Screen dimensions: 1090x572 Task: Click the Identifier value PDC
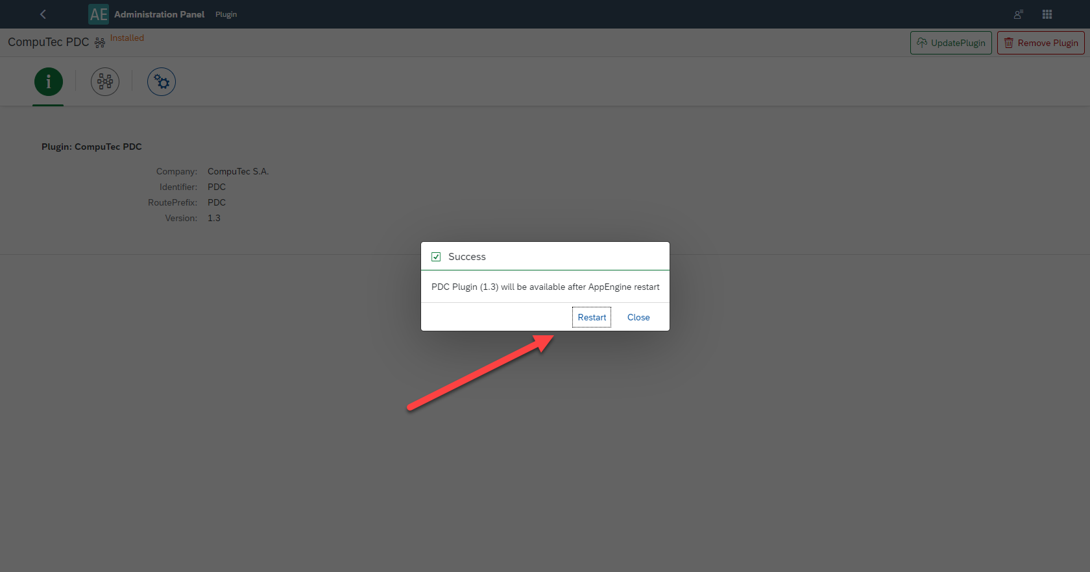[x=217, y=187]
